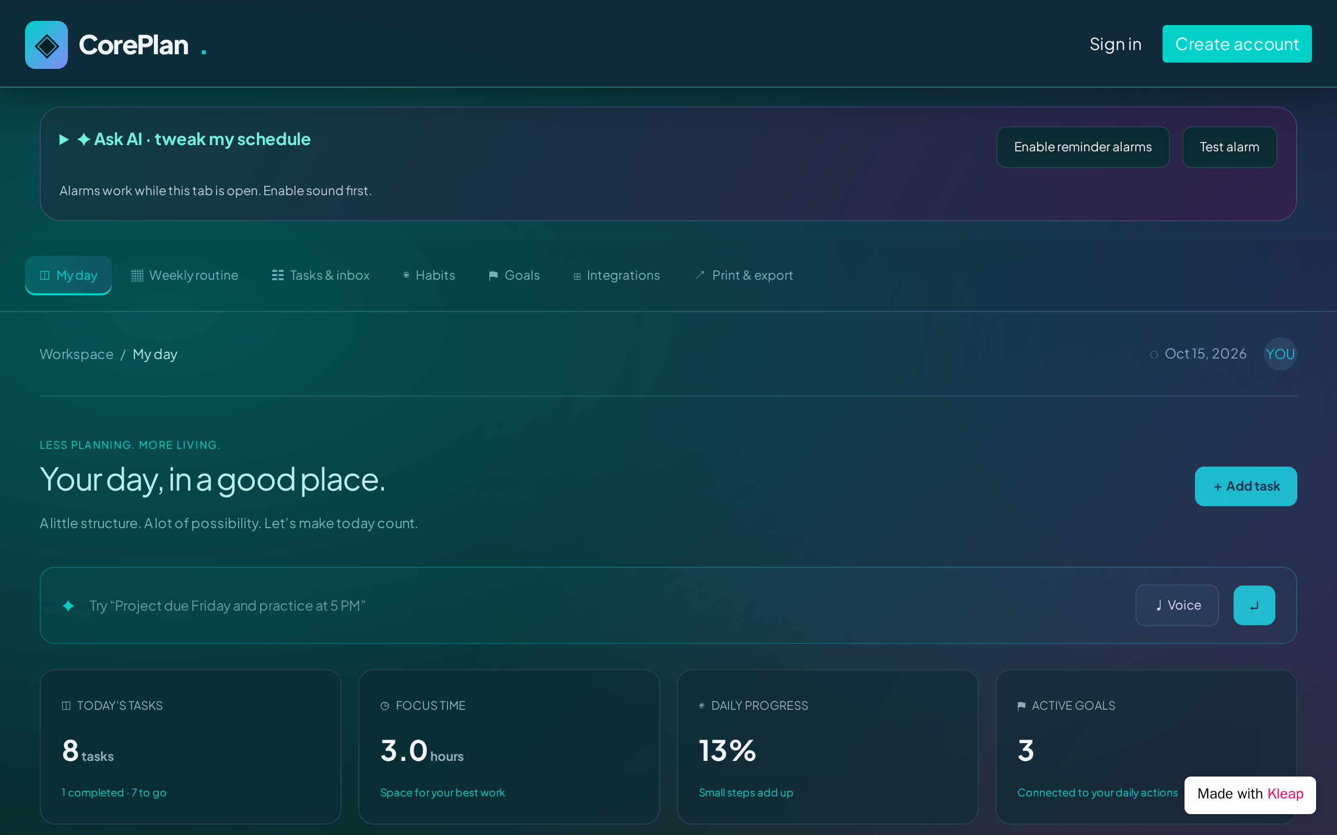Focus the quick-add task input field
This screenshot has height=835, width=1337.
[x=602, y=606]
